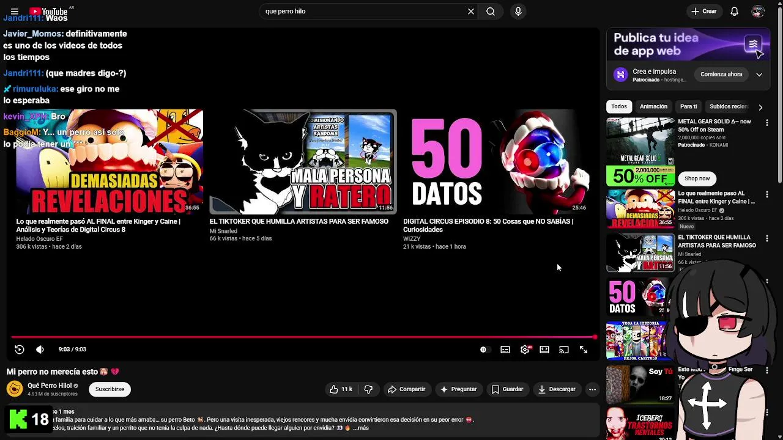Screen dimensions: 783x440
Task: Toggle subtitles on the player
Action: pyautogui.click(x=505, y=350)
